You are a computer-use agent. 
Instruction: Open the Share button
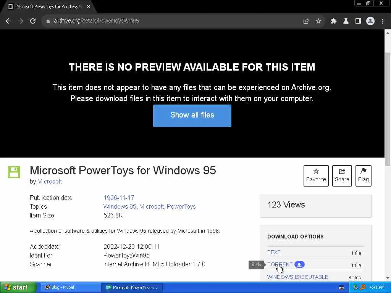click(342, 176)
